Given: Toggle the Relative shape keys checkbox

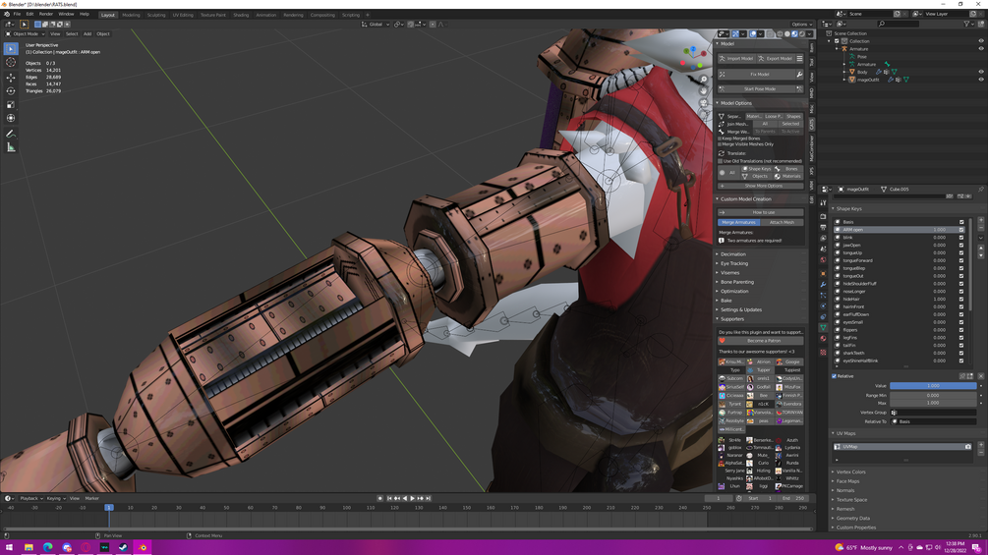Looking at the screenshot, I should click(x=835, y=376).
